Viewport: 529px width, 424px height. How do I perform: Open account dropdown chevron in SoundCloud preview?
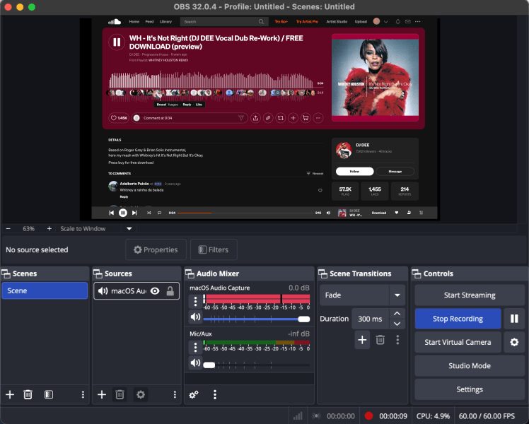click(x=386, y=22)
